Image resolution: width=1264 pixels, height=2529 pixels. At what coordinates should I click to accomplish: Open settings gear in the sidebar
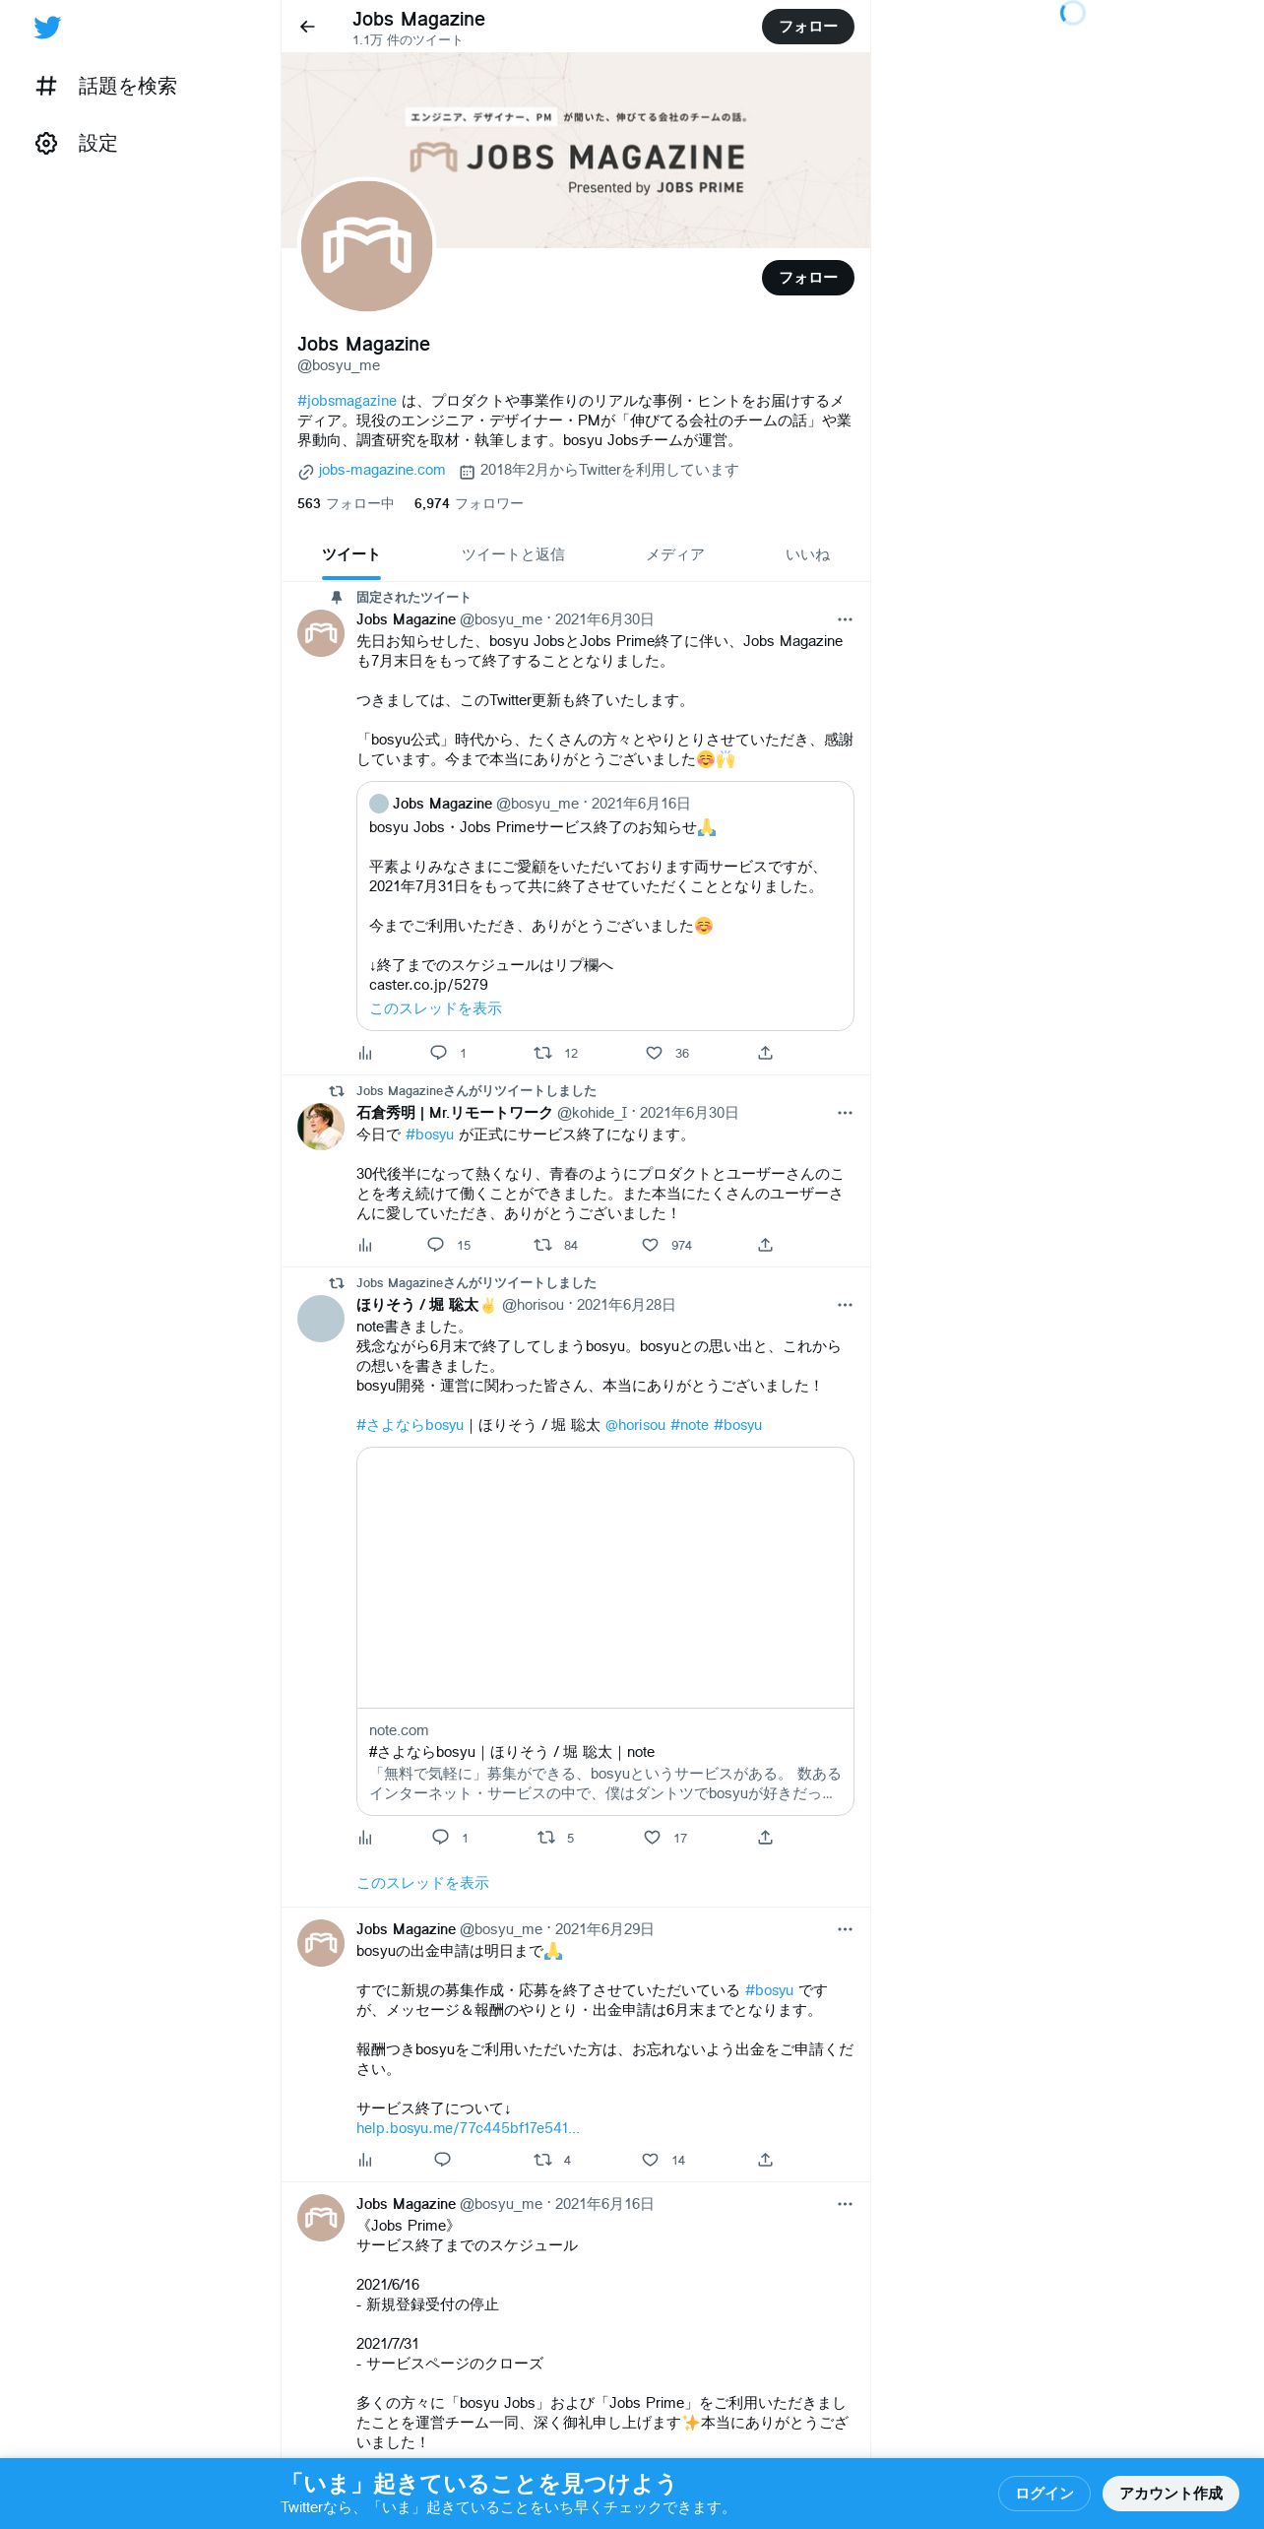click(x=46, y=144)
